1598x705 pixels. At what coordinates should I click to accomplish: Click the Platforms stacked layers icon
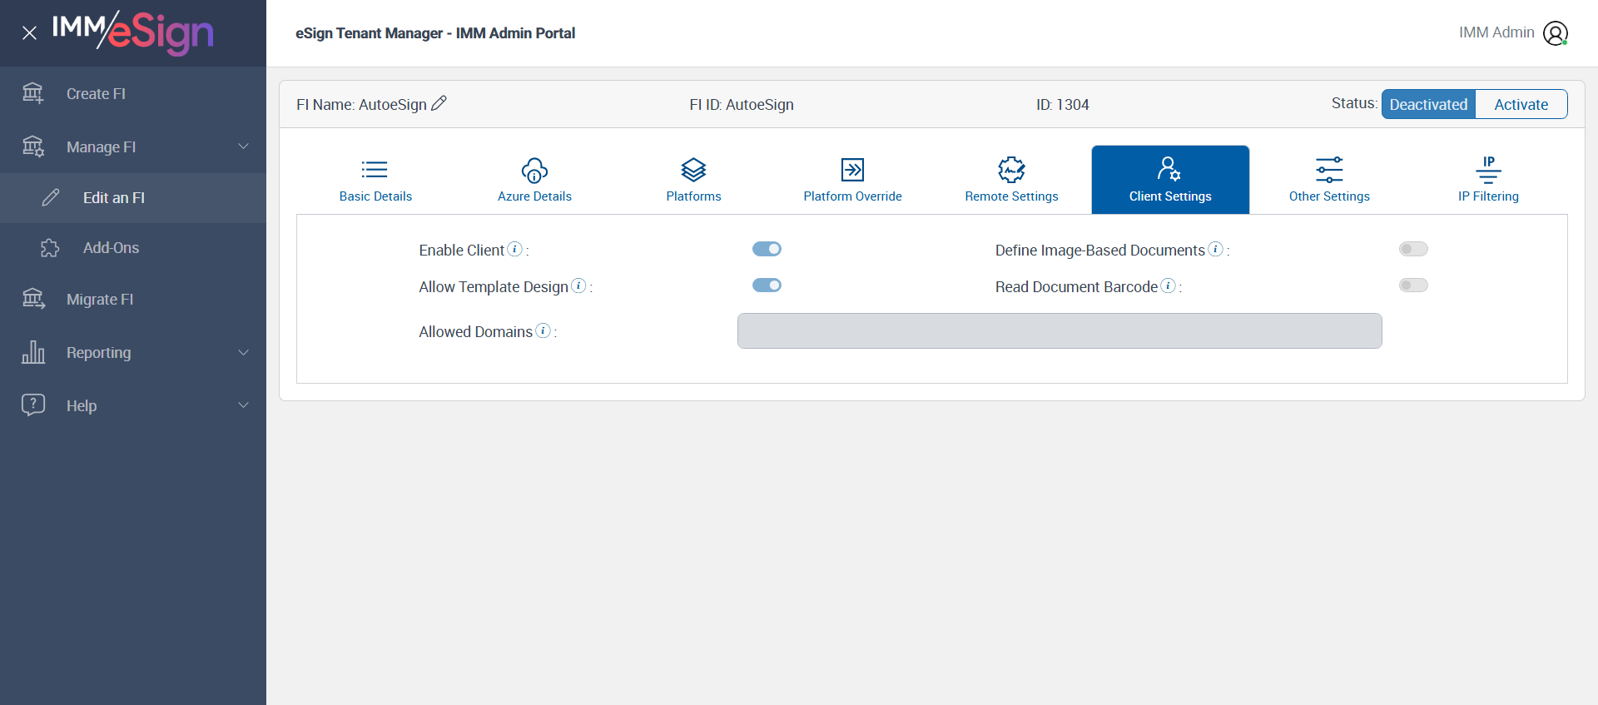693,170
